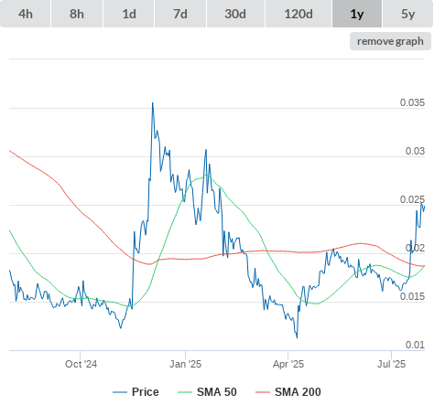Click the 0.025 y-axis value
The width and height of the screenshot is (434, 416).
pyautogui.click(x=412, y=199)
